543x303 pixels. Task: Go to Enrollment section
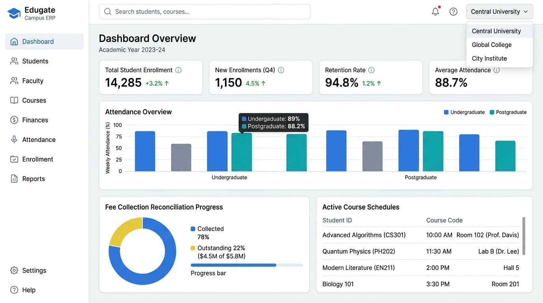pyautogui.click(x=44, y=159)
